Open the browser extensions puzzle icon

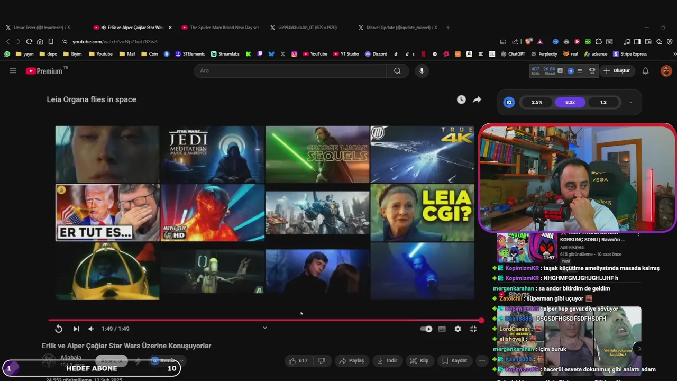point(599,42)
